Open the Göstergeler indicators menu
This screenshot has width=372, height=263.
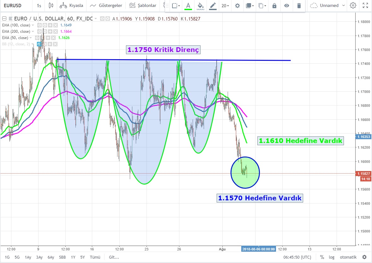click(x=106, y=5)
